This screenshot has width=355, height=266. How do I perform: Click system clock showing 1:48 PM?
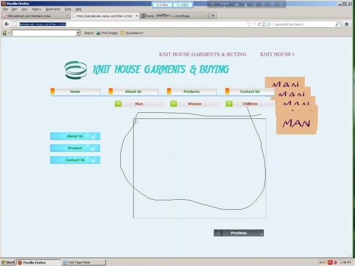(x=346, y=262)
